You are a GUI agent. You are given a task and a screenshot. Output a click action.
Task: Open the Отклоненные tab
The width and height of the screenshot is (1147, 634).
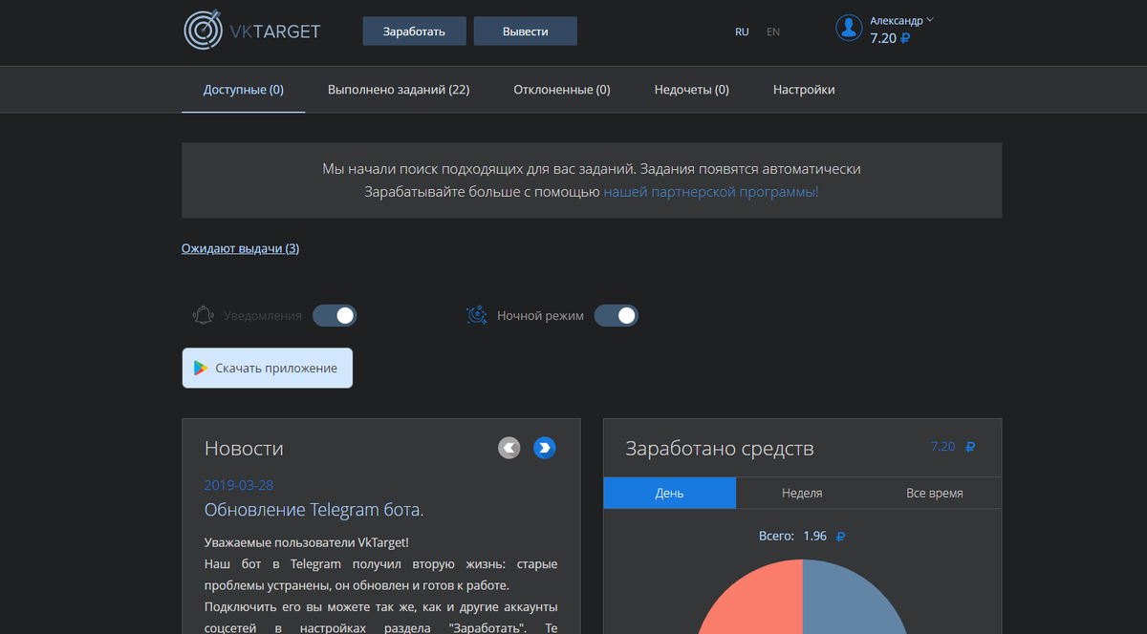coord(561,89)
